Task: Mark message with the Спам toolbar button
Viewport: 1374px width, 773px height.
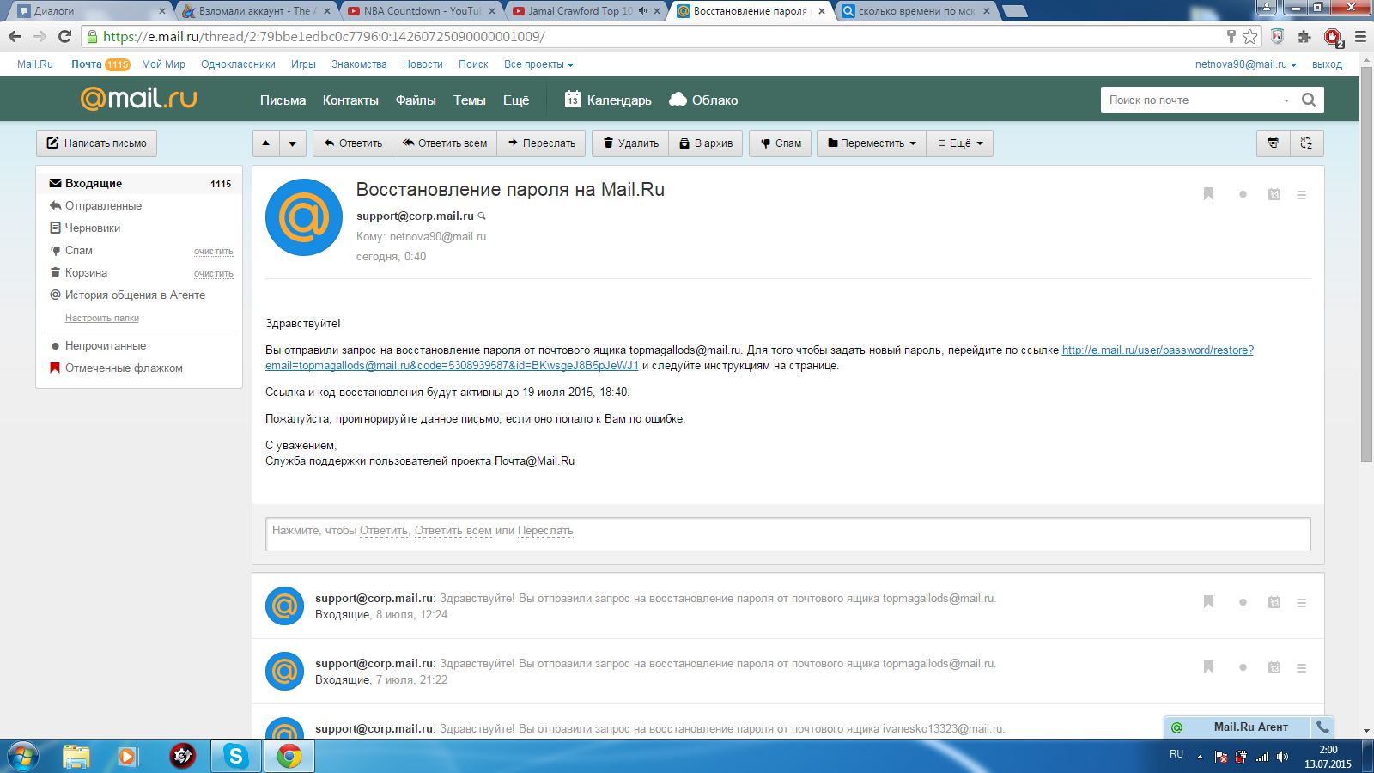Action: coord(781,143)
